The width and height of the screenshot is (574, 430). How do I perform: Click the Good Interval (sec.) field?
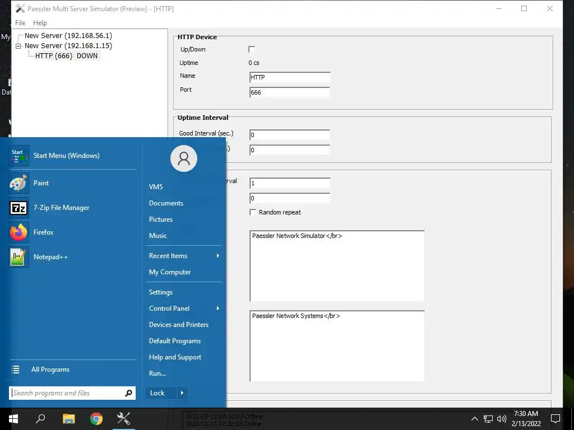point(290,135)
